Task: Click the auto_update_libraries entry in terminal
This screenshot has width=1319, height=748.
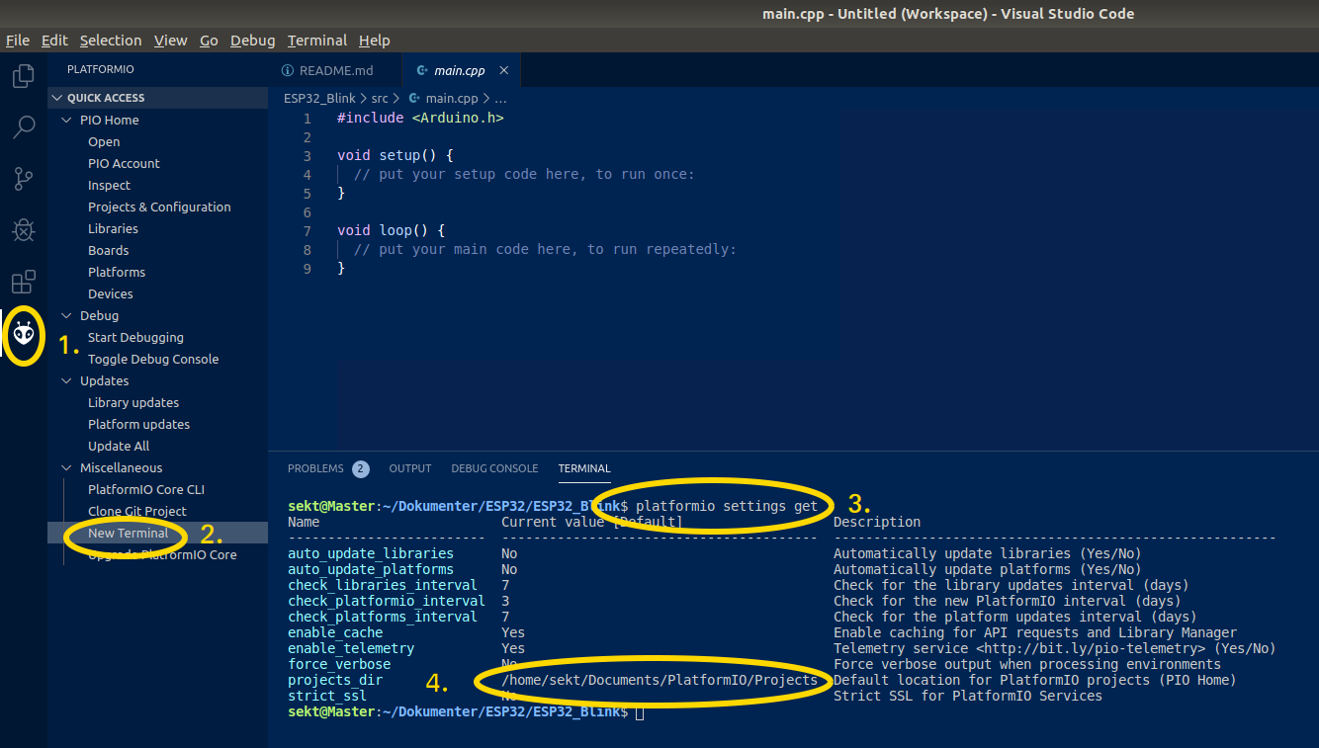Action: coord(371,553)
